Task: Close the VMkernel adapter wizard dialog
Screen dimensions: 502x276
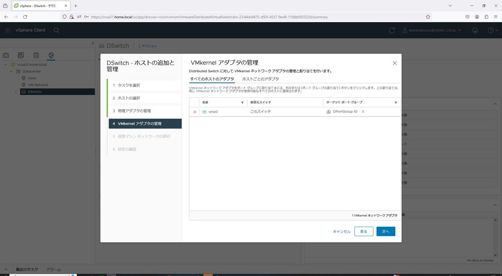Action: pos(394,63)
